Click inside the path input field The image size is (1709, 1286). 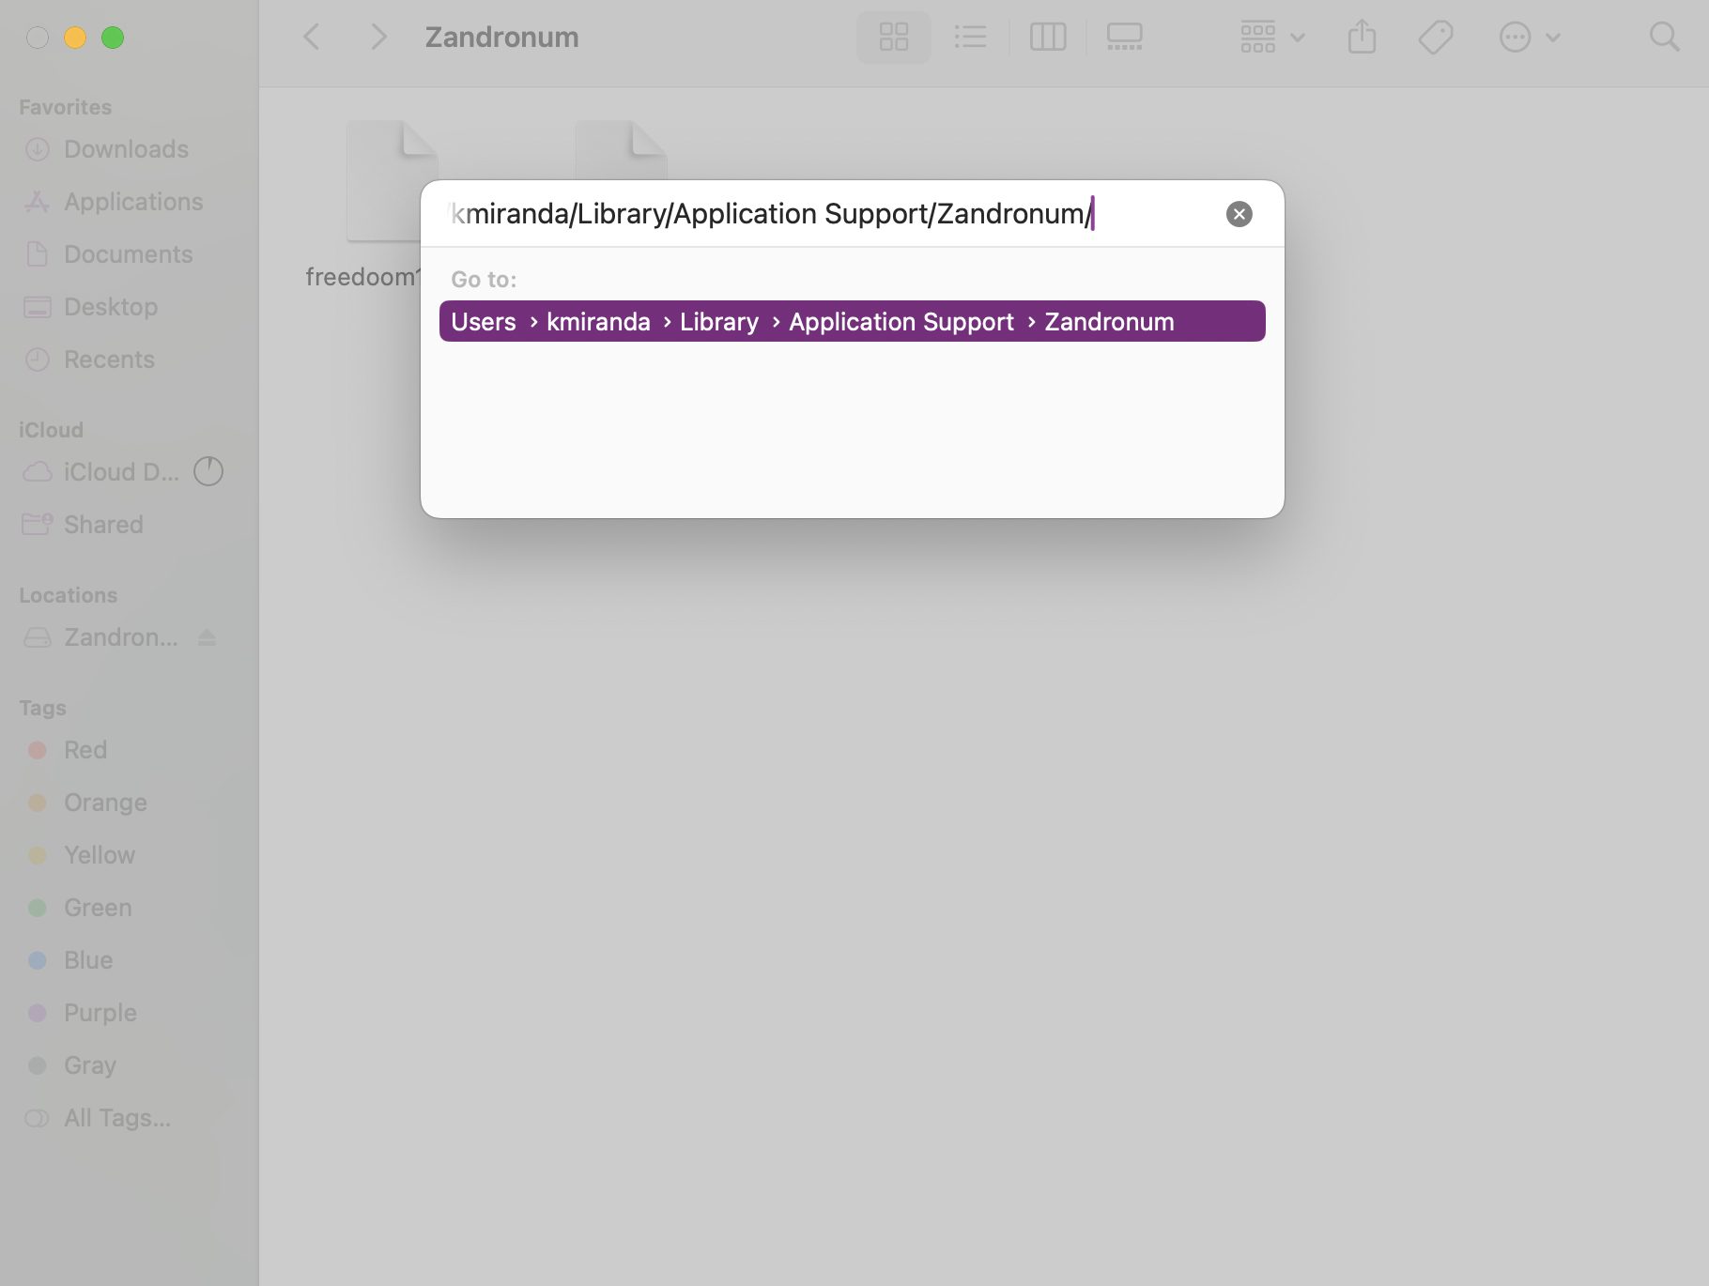point(831,214)
